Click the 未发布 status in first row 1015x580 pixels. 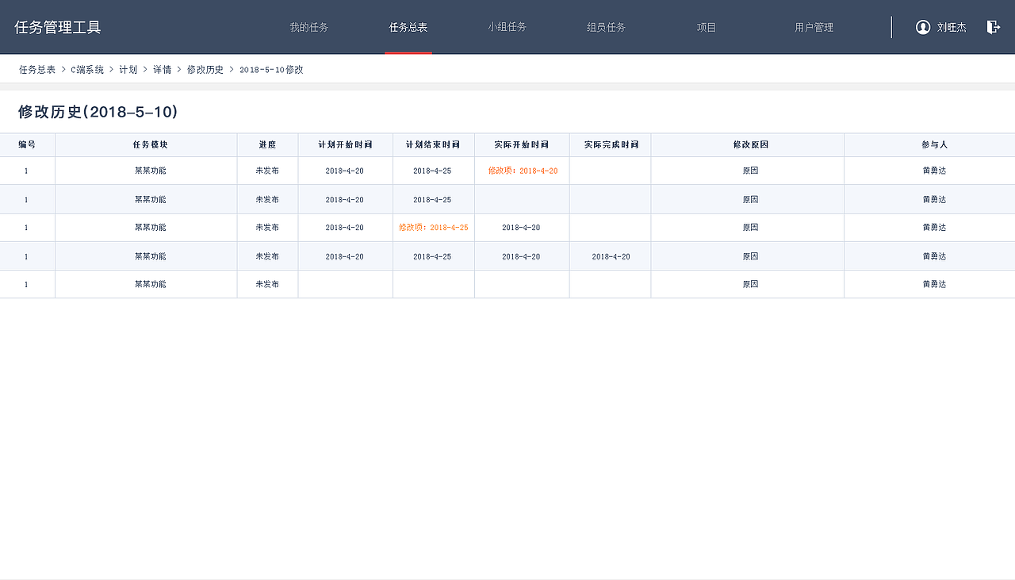click(x=267, y=170)
